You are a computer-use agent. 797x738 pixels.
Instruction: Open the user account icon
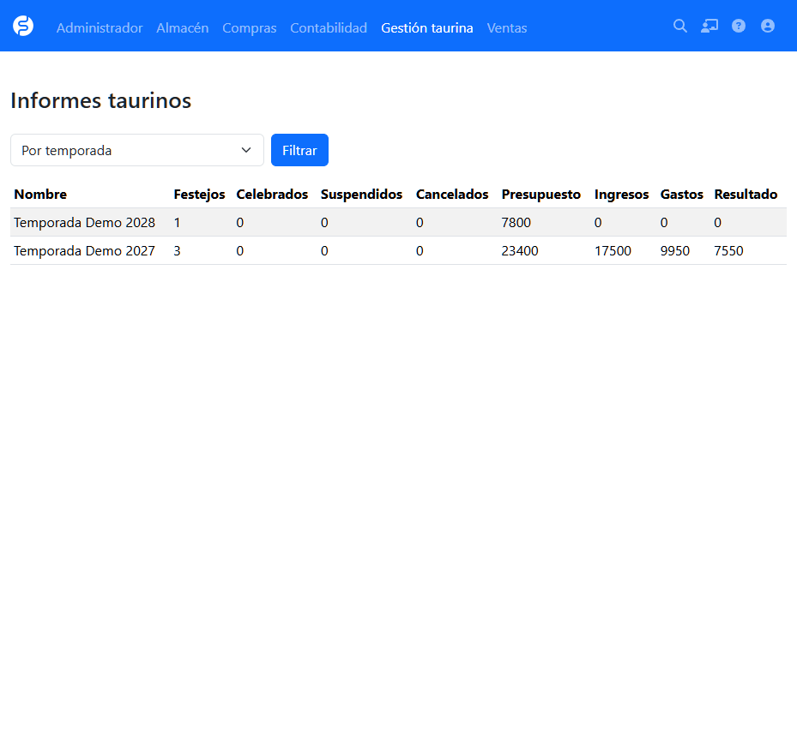click(x=768, y=26)
